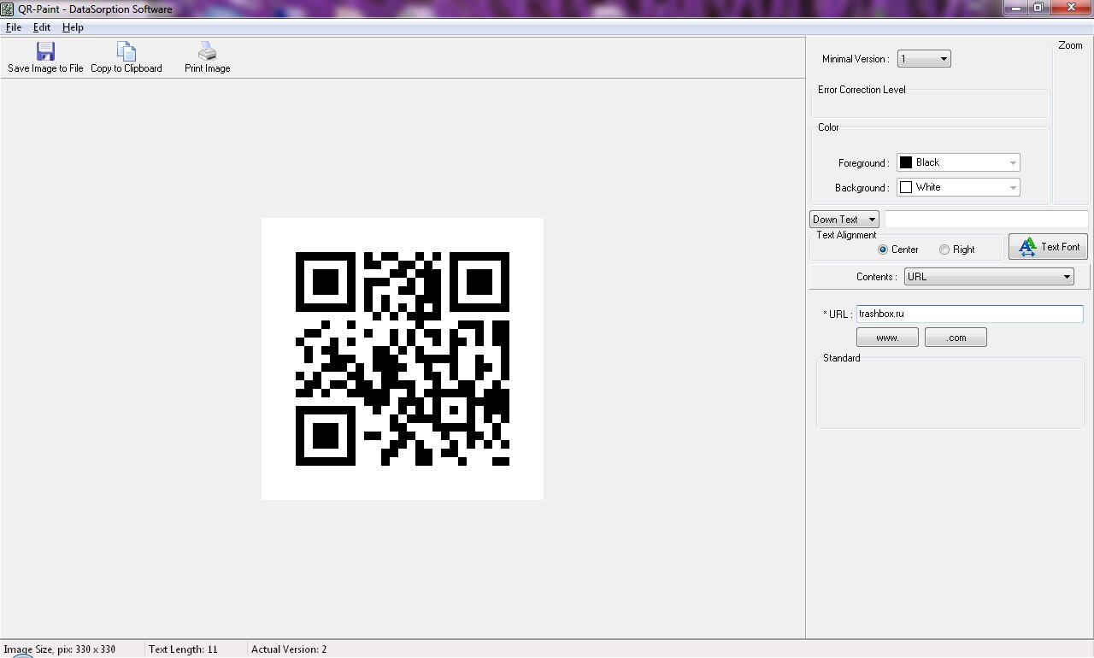Click the QR-Paint application icon in title bar
The height and width of the screenshot is (658, 1094).
[x=8, y=9]
